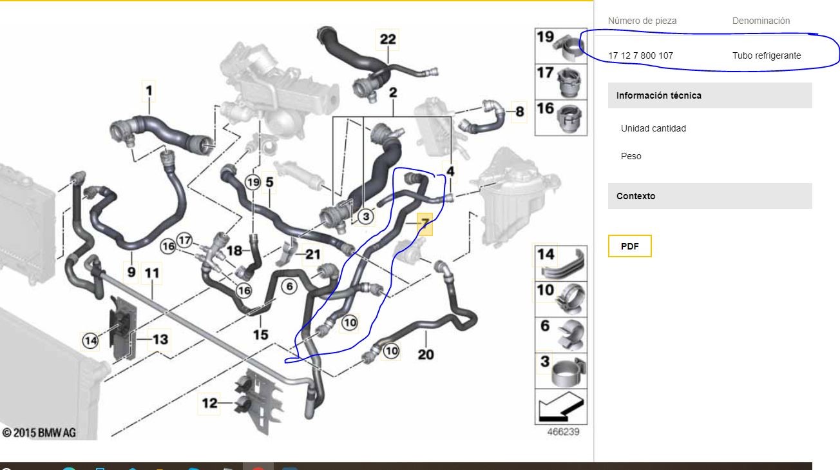
Task: Select circled 17 callout in diagram
Action: [186, 241]
